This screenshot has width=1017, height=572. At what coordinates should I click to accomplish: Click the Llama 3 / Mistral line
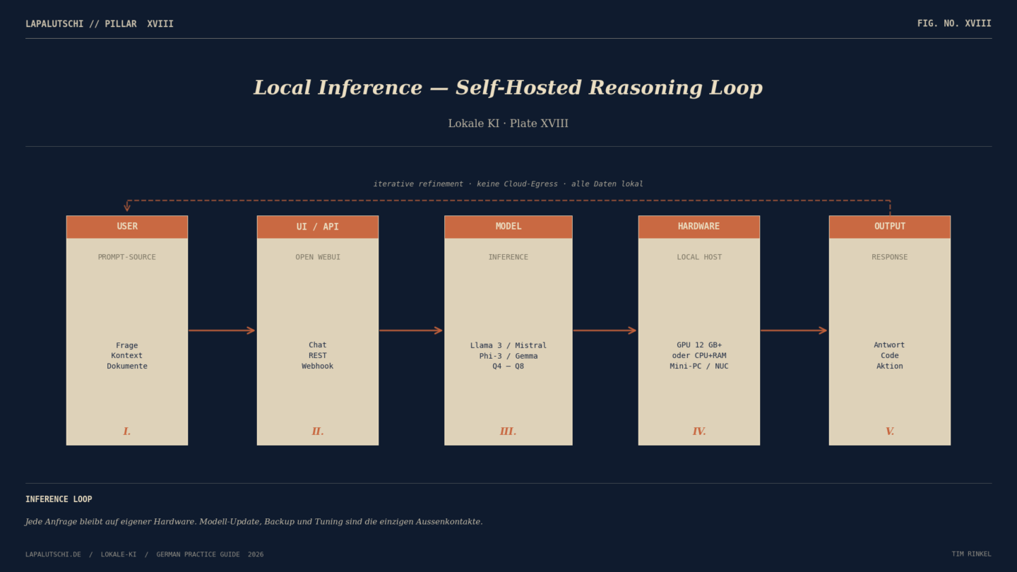(509, 345)
